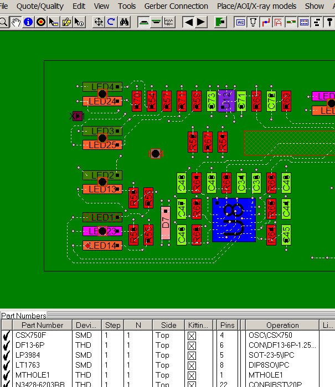Click Operation cell SOT-23-5\IPC
Viewport: 335px width, 387px height.
271,355
